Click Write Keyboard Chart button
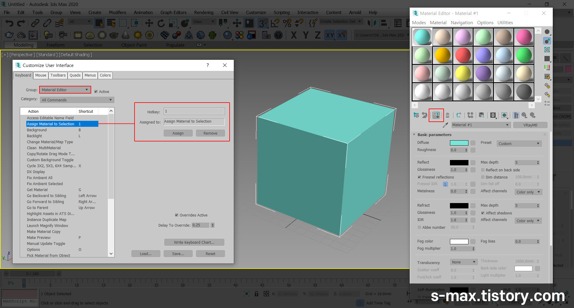The width and height of the screenshot is (574, 308). tap(194, 242)
